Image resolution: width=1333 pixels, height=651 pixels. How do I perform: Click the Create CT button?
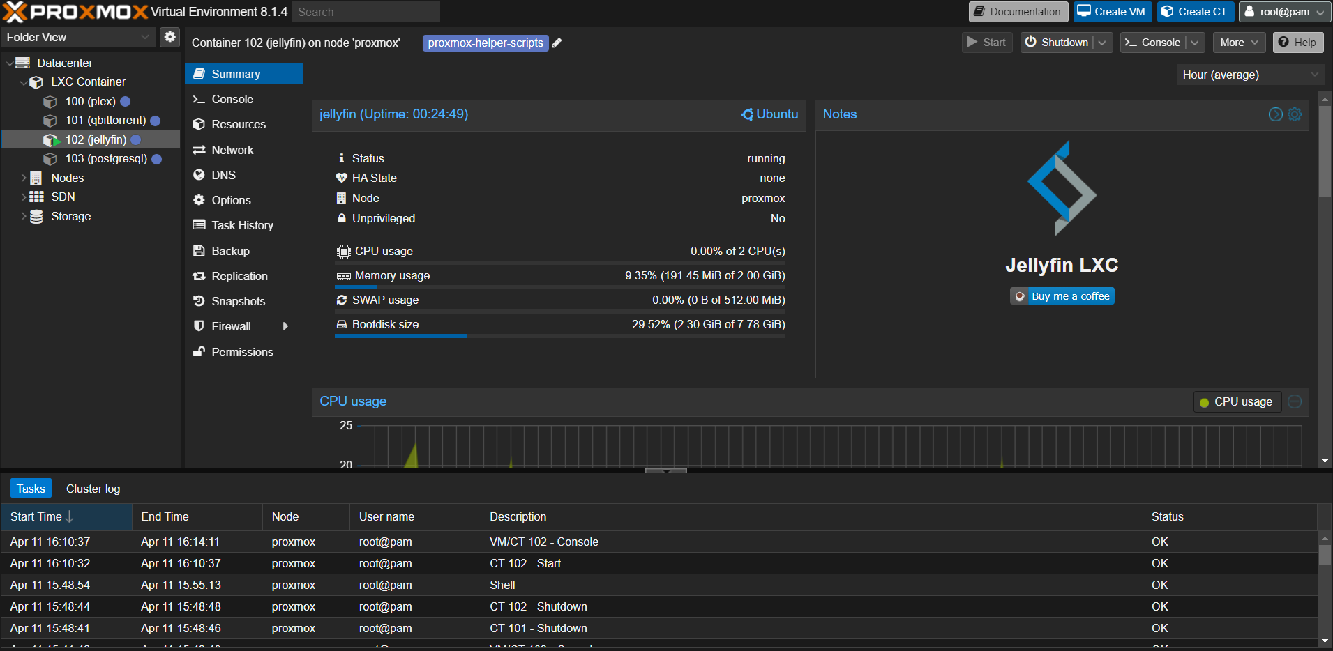[x=1196, y=12]
